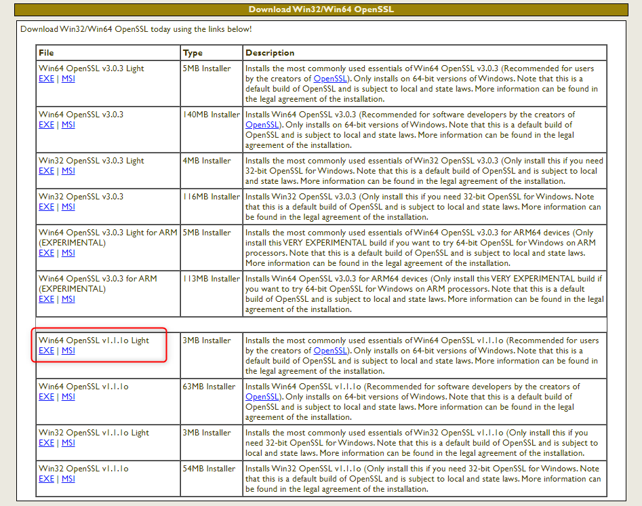Open the OpenSSL link in the Win64 v3.0.3 Light description

pyautogui.click(x=330, y=79)
